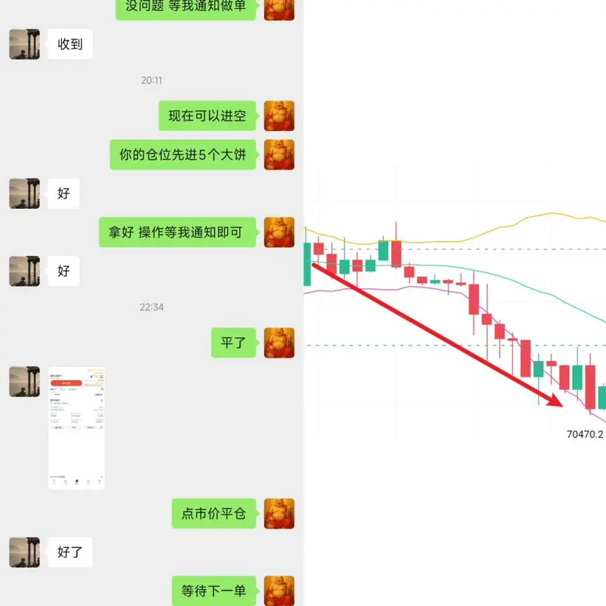This screenshot has width=606, height=606.
Task: Open the trading app screenshot thumbnail
Action: pyautogui.click(x=76, y=428)
